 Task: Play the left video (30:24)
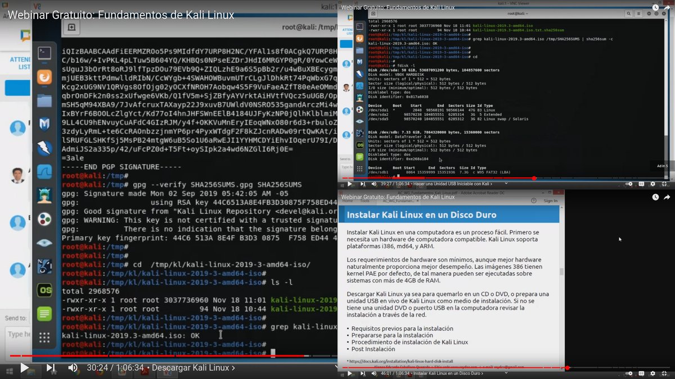[24, 368]
